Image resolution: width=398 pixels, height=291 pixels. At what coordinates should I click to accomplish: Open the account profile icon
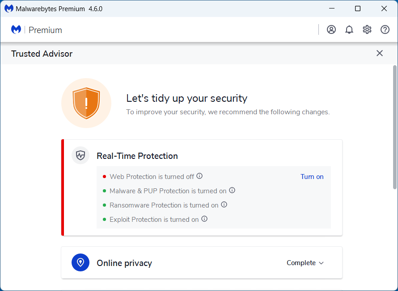coord(331,30)
